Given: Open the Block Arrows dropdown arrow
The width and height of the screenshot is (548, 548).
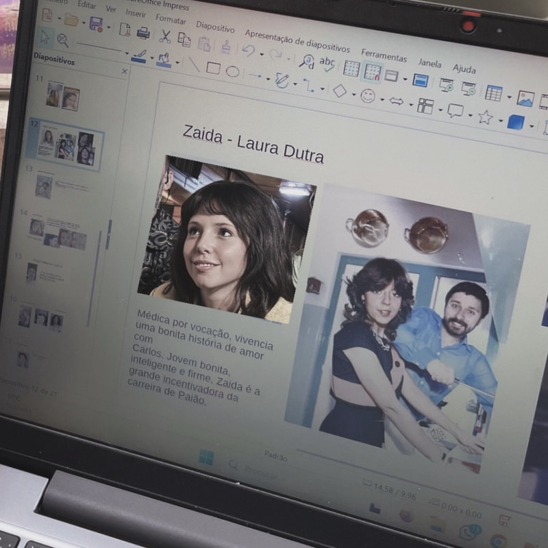Looking at the screenshot, I should [410, 104].
